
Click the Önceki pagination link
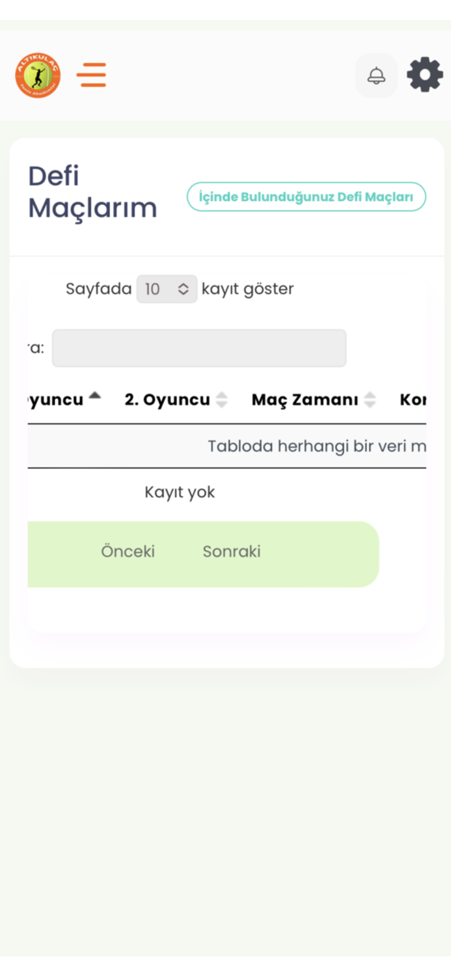[x=128, y=551]
